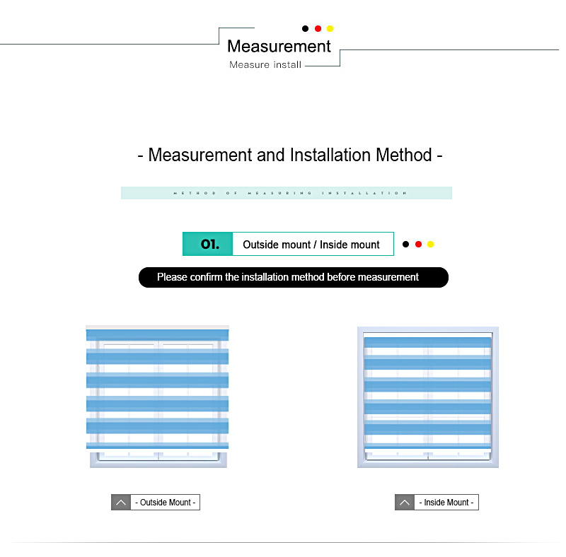
Task: Click the chevron icon next to Outside Mount
Action: pyautogui.click(x=121, y=503)
